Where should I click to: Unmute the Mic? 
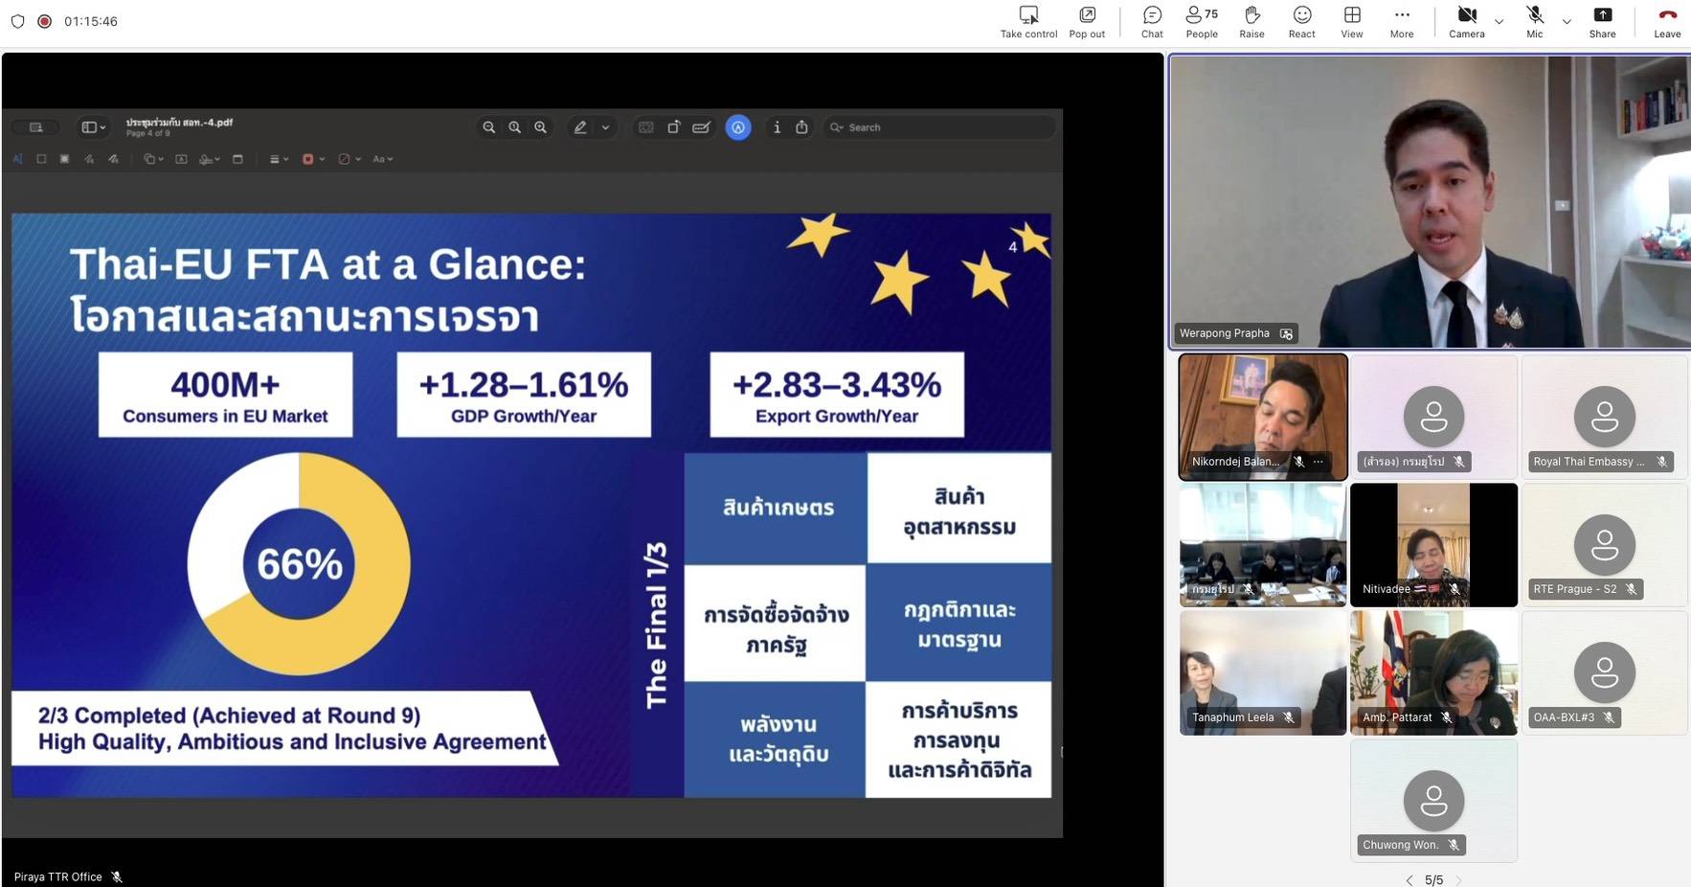tap(1535, 22)
